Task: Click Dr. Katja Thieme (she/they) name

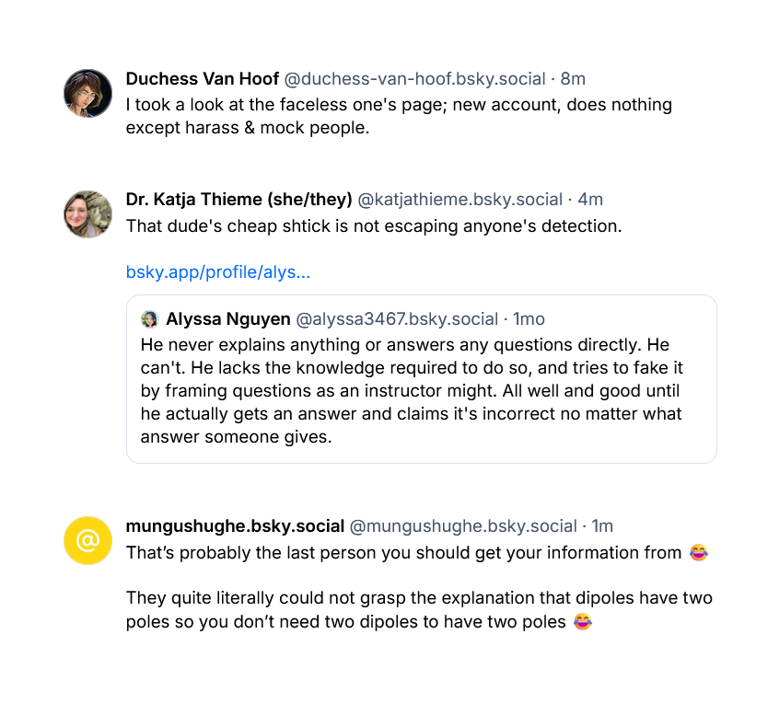Action: [238, 200]
